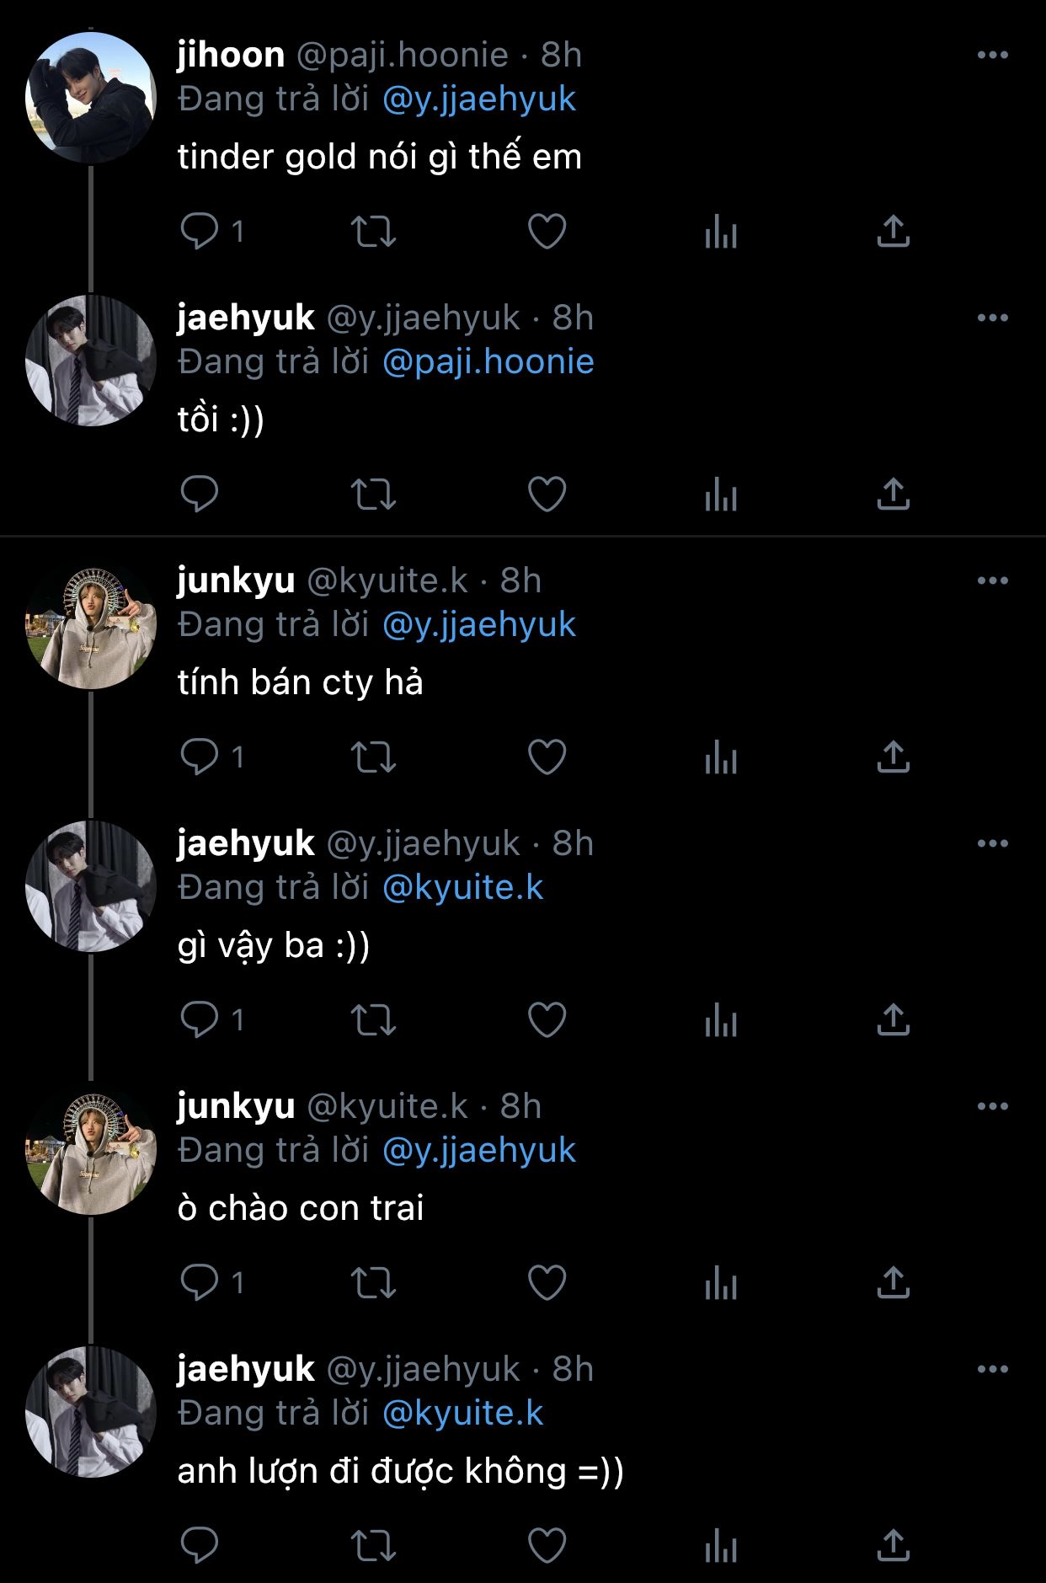Open the @paji.hoonie mention link
1046x1583 pixels.
pos(488,362)
